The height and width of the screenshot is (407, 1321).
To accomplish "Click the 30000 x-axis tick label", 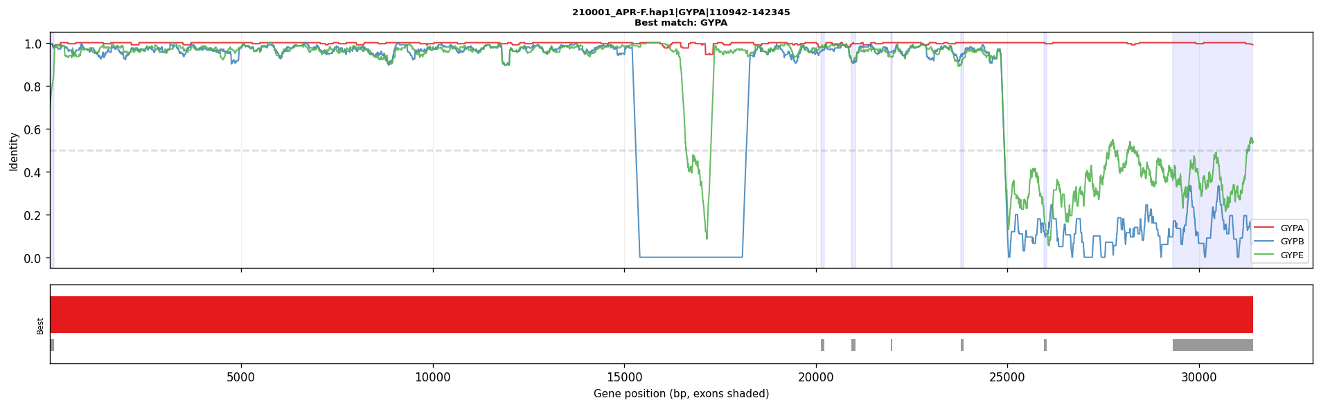I will click(1198, 377).
